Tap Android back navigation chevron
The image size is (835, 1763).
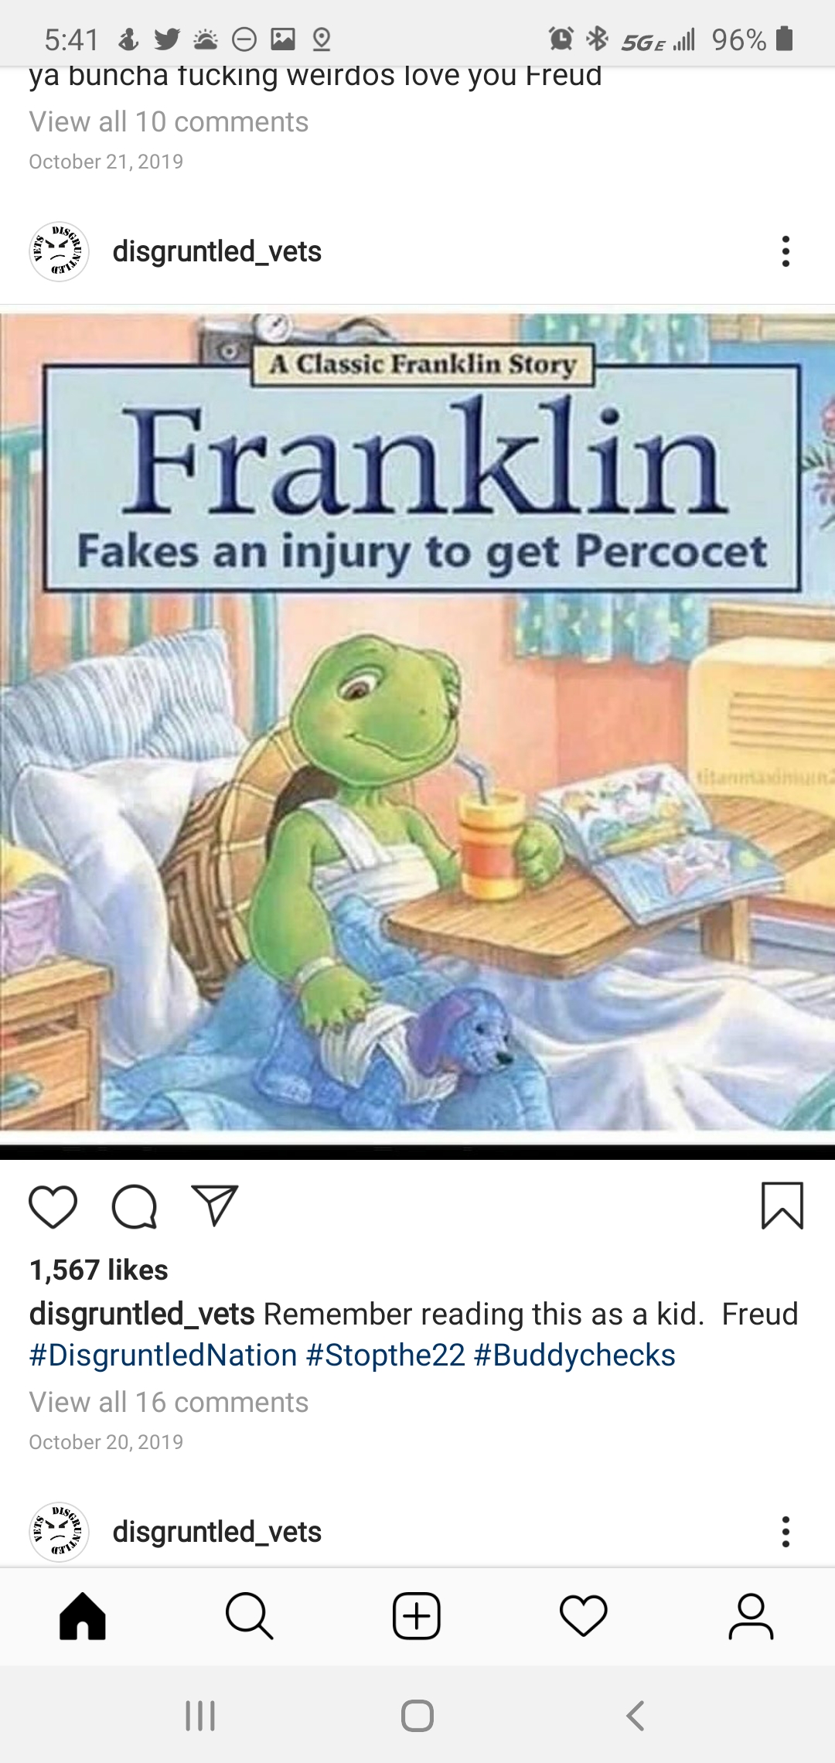point(636,1715)
